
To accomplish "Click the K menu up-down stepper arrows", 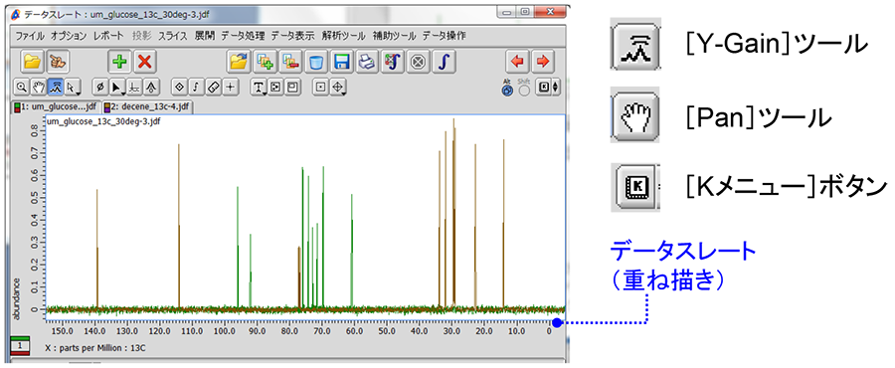I will [557, 88].
